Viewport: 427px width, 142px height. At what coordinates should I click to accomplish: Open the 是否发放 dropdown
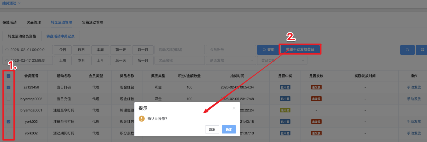[x=231, y=60]
